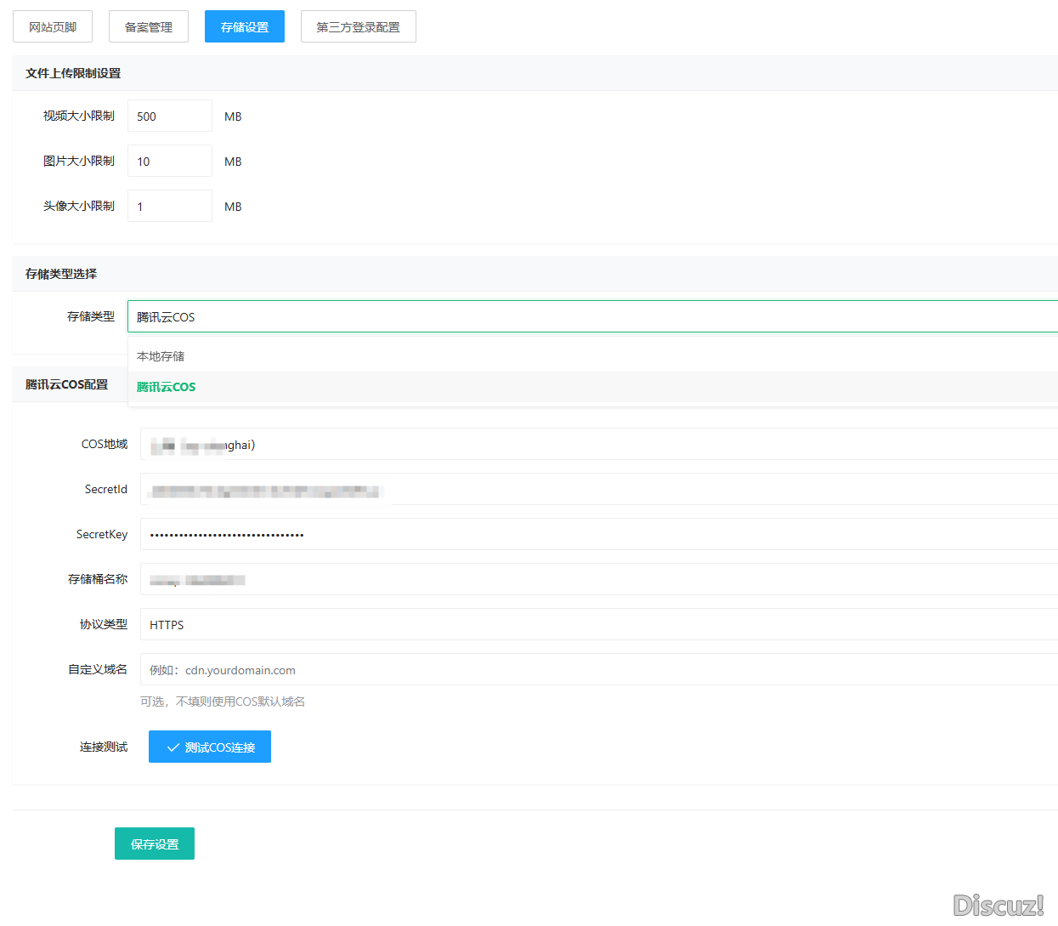Screen dimensions: 1058x926
Task: Click the 保存设置 button
Action: click(x=155, y=844)
